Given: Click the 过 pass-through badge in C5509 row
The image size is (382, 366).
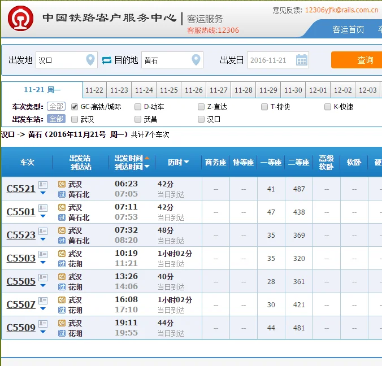Looking at the screenshot, I should point(62,333).
